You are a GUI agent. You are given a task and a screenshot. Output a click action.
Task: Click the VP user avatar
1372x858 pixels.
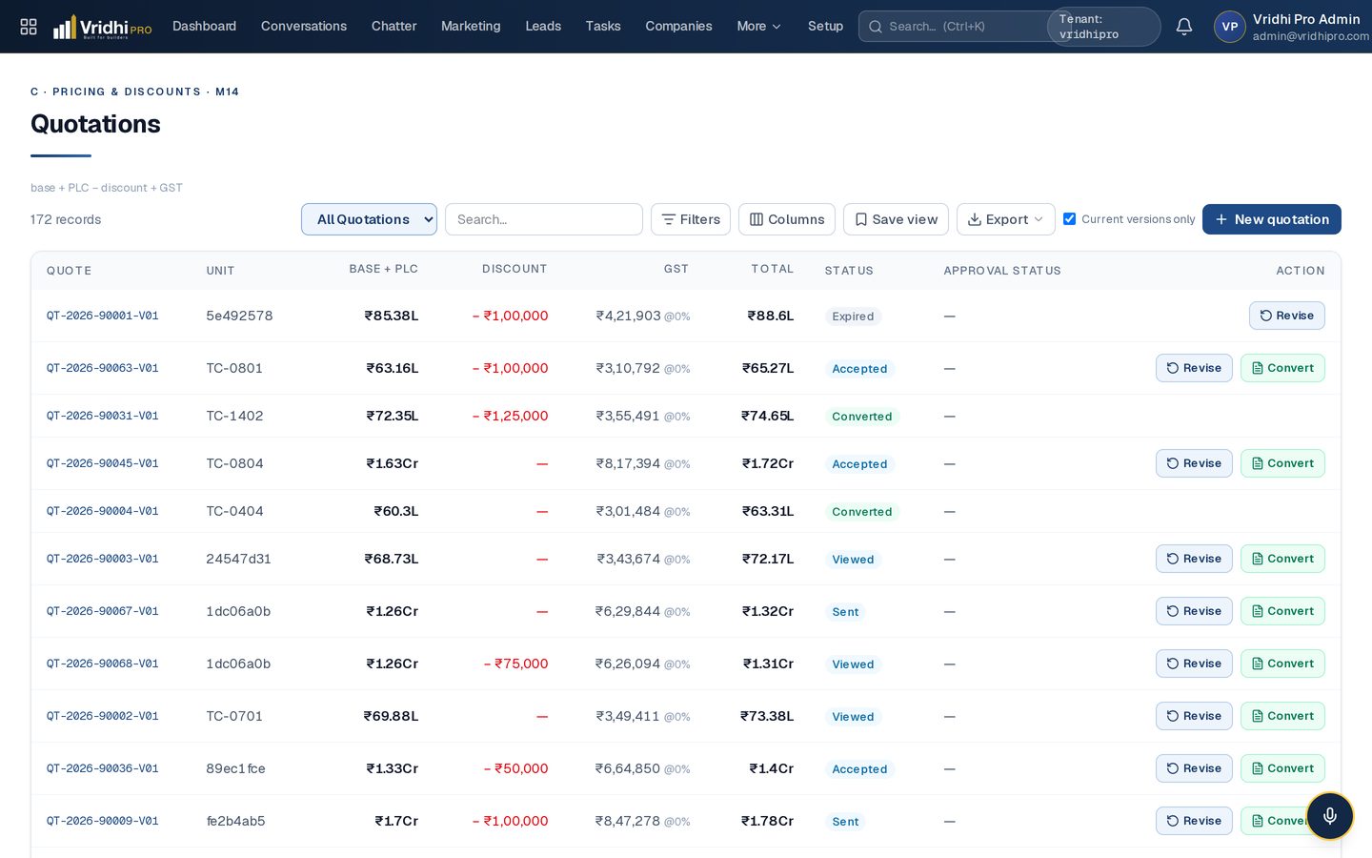click(1230, 27)
